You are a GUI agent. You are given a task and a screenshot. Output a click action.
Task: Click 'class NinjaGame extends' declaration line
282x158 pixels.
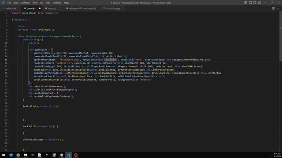(x=49, y=36)
